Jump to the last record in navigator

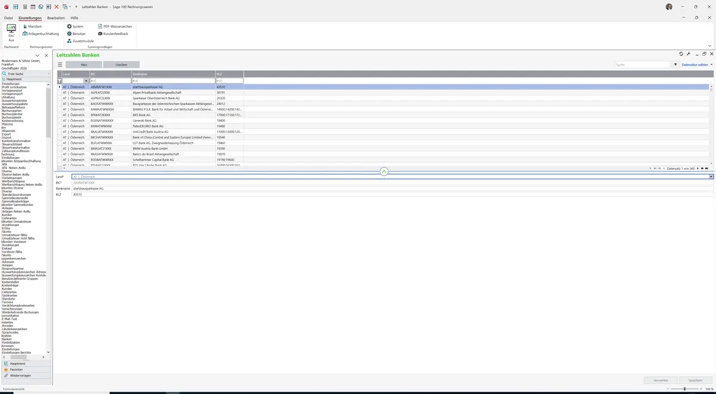(x=707, y=168)
